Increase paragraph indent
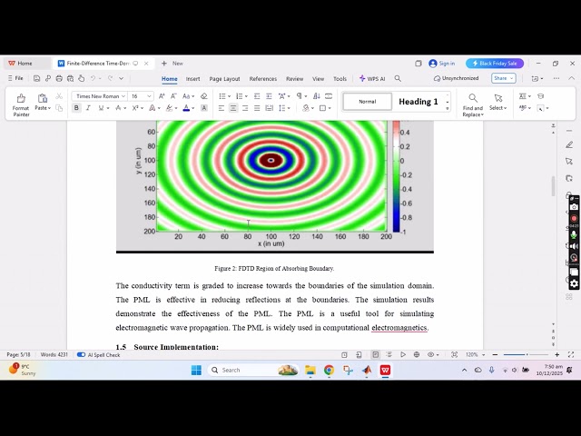 coord(269,96)
